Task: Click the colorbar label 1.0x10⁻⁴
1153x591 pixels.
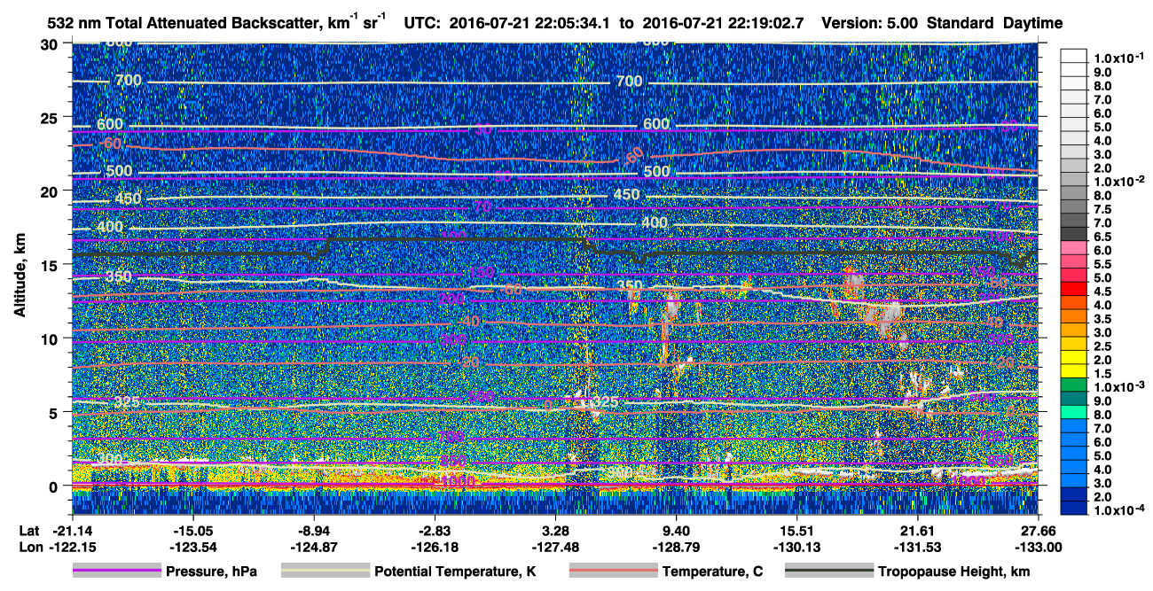Action: 1119,509
